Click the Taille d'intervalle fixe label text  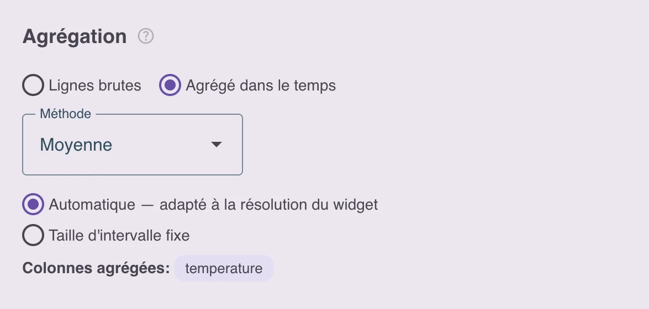pyautogui.click(x=119, y=236)
